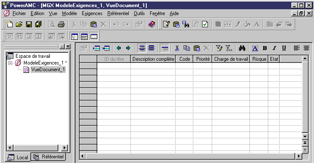Click the Find Objects binoculars toolbar icon
The width and height of the screenshot is (314, 163).
(x=186, y=24)
